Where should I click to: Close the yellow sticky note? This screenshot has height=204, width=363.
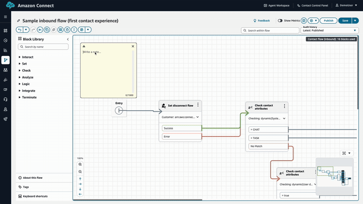(133, 46)
